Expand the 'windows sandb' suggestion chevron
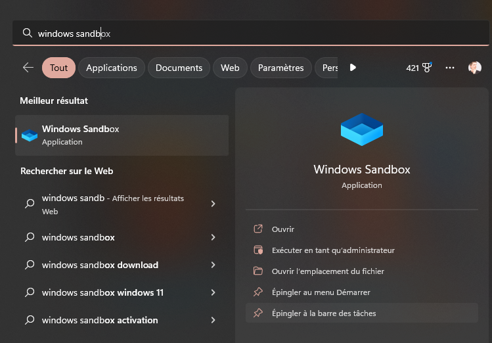 [x=213, y=204]
